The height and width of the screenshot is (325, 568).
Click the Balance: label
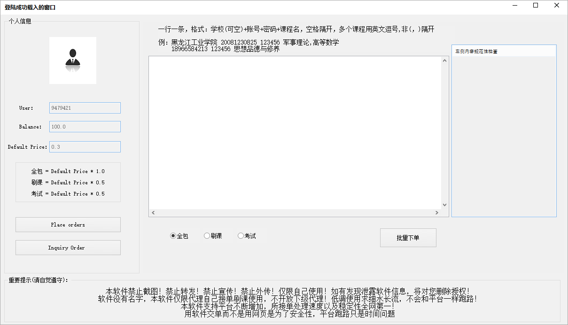[30, 127]
